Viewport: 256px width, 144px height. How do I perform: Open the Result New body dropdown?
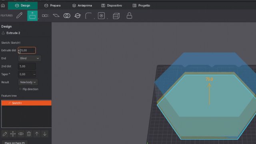click(28, 82)
